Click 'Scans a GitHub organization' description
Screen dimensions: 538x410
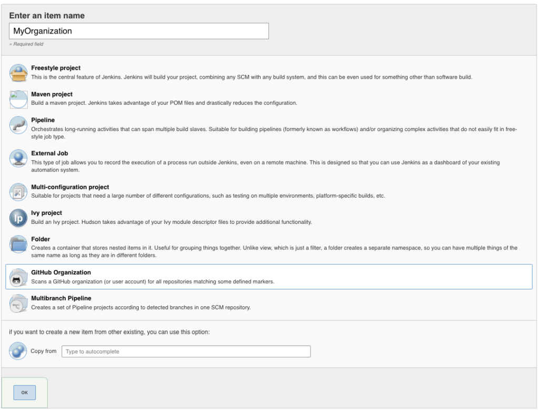(153, 282)
